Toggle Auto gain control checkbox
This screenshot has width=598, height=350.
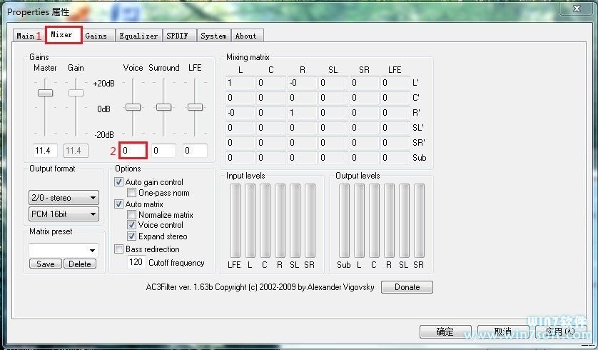tap(119, 183)
